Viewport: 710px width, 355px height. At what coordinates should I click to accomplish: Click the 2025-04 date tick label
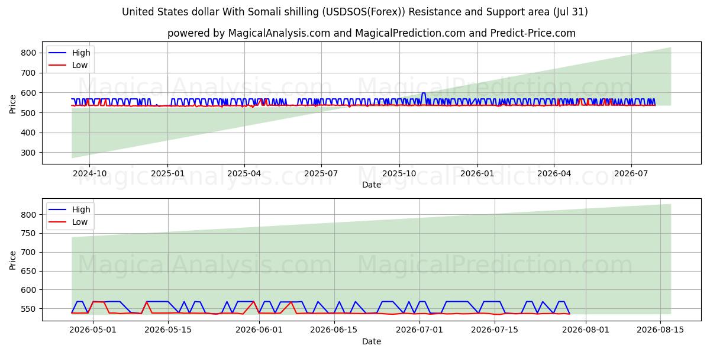[x=244, y=174]
